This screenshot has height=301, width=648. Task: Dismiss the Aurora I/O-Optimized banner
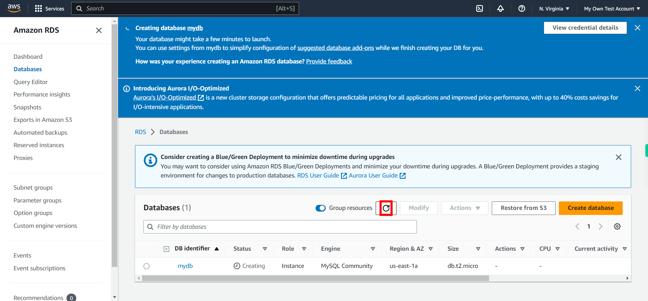[x=637, y=88]
